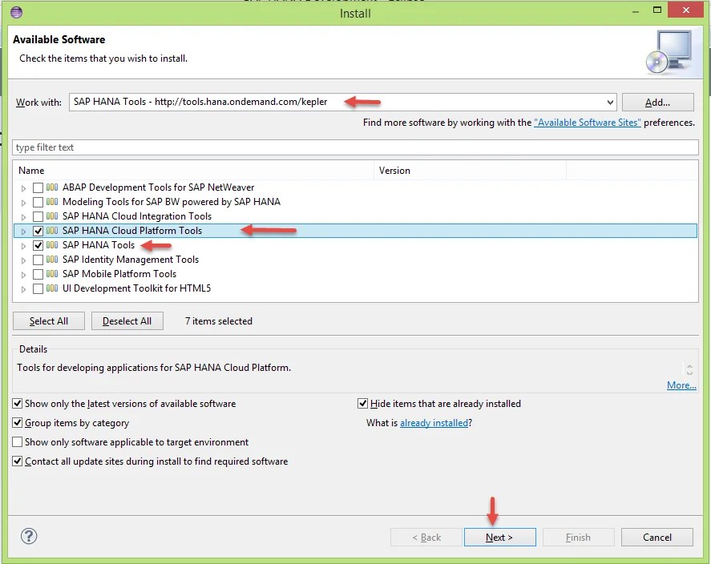Expand Modeling Tools for SAP BW node
The image size is (711, 564).
23,203
